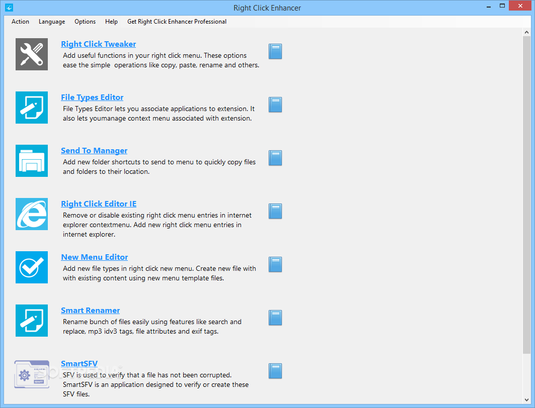Open the New Menu Editor link
The height and width of the screenshot is (408, 535).
[95, 257]
